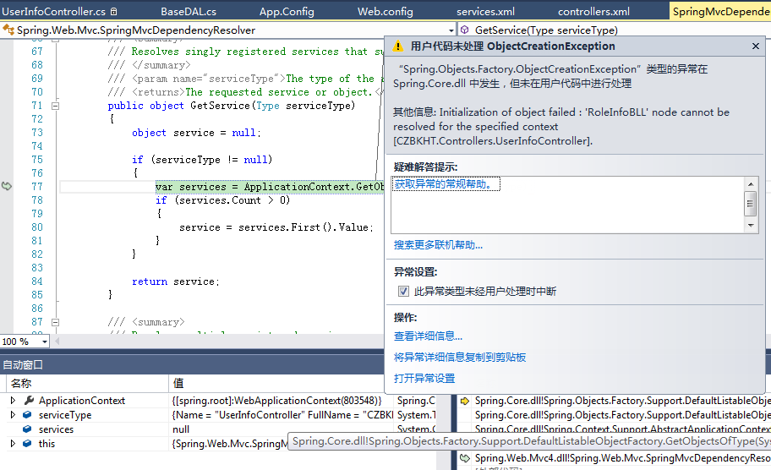Click the GetService method icon in member dropdown
This screenshot has height=470, width=771.
pos(465,30)
